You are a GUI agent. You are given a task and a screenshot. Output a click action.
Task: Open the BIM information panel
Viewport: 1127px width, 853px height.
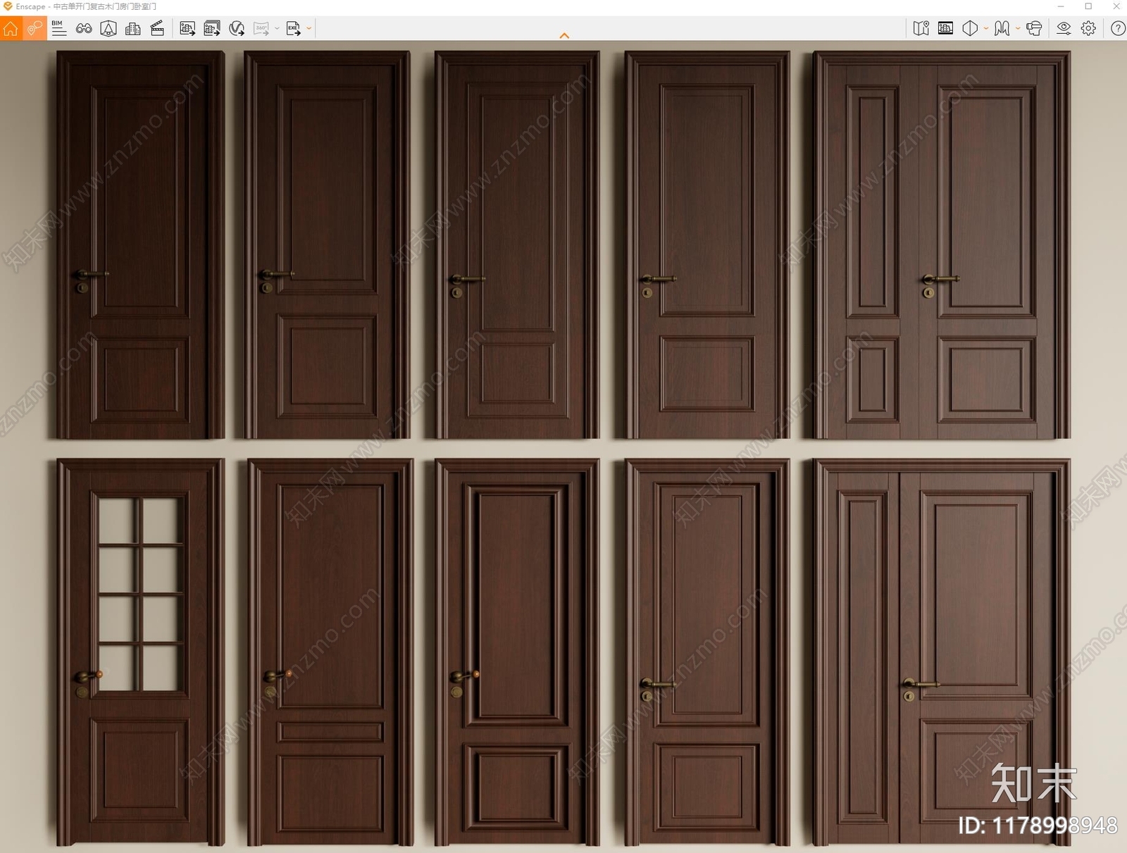click(59, 28)
